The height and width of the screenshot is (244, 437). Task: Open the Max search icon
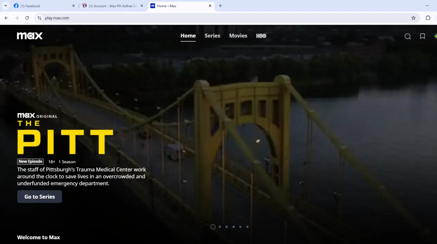coord(408,36)
